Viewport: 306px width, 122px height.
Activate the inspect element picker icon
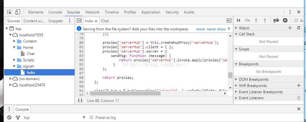[x=9, y=12]
